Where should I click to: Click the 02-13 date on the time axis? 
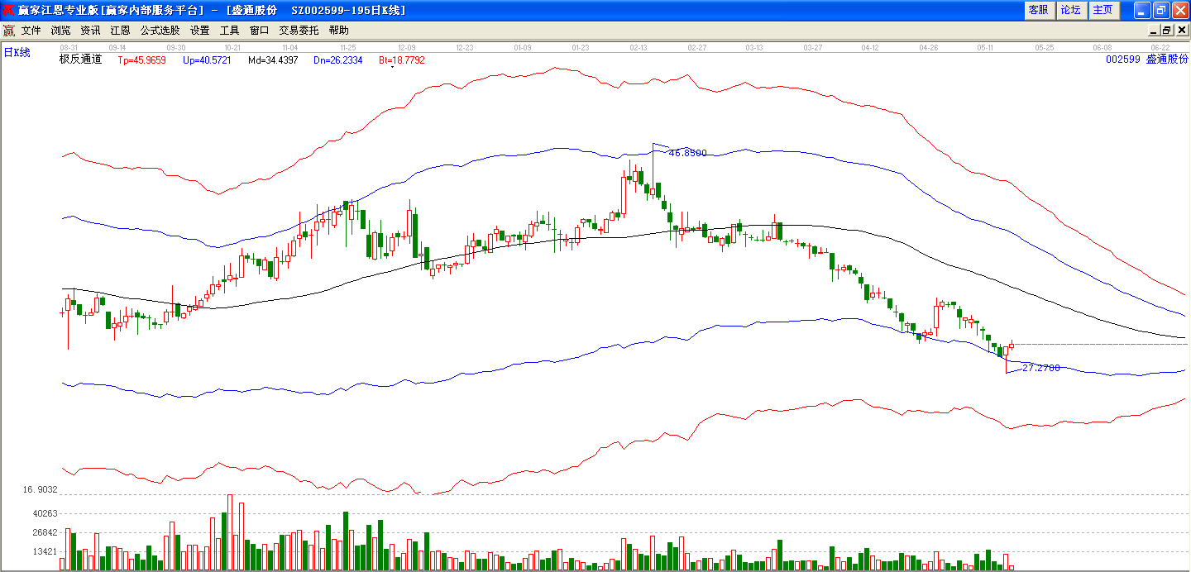tap(639, 48)
